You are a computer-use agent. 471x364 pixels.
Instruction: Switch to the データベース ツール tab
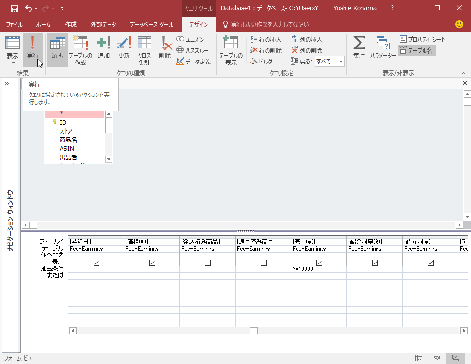pos(151,25)
